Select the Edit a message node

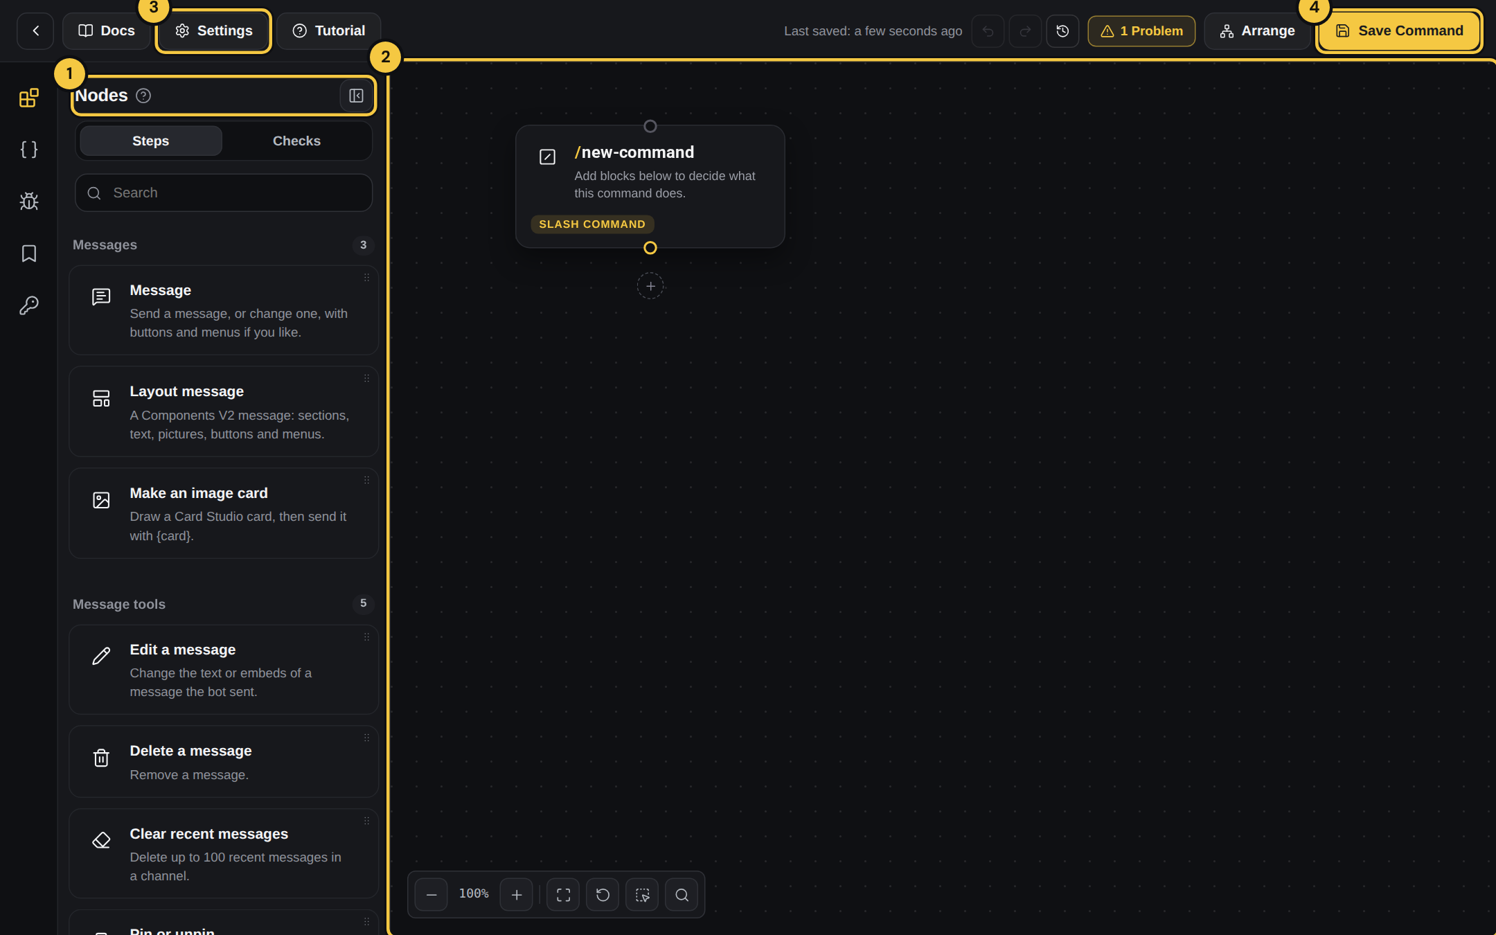pos(224,670)
